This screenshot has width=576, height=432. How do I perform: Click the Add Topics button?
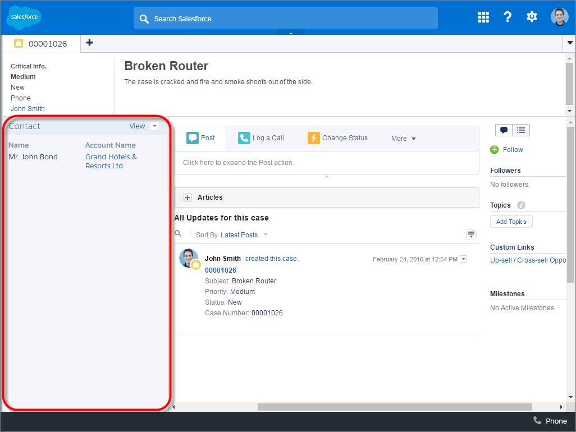click(511, 222)
